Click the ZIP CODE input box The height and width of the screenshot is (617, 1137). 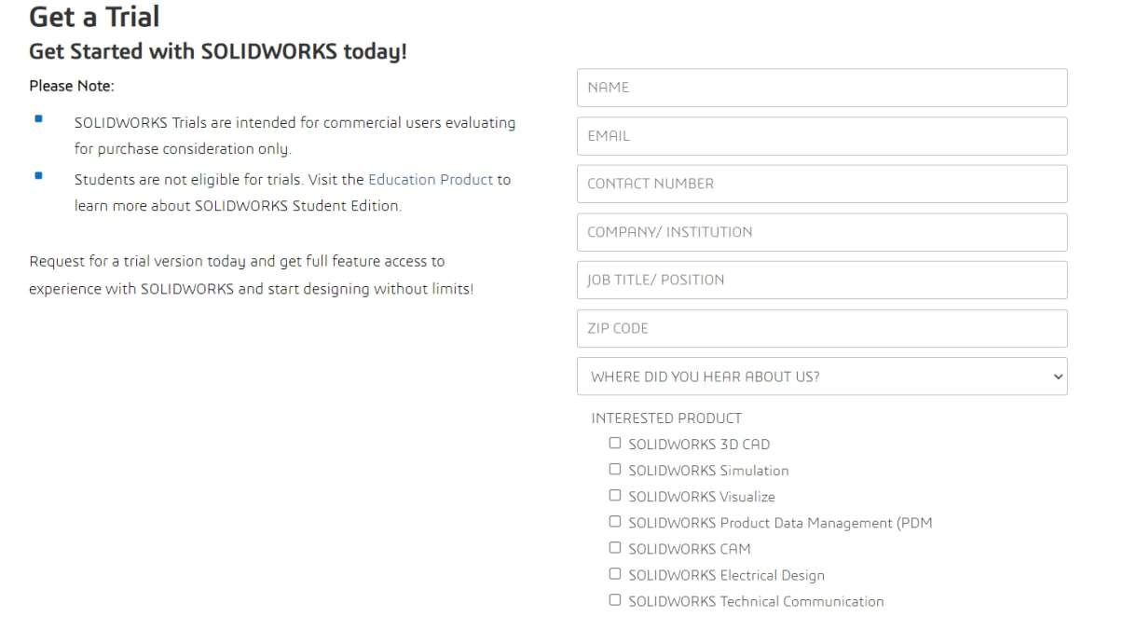pyautogui.click(x=821, y=328)
